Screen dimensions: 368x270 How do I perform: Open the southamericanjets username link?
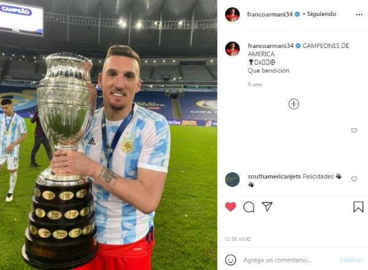274,177
